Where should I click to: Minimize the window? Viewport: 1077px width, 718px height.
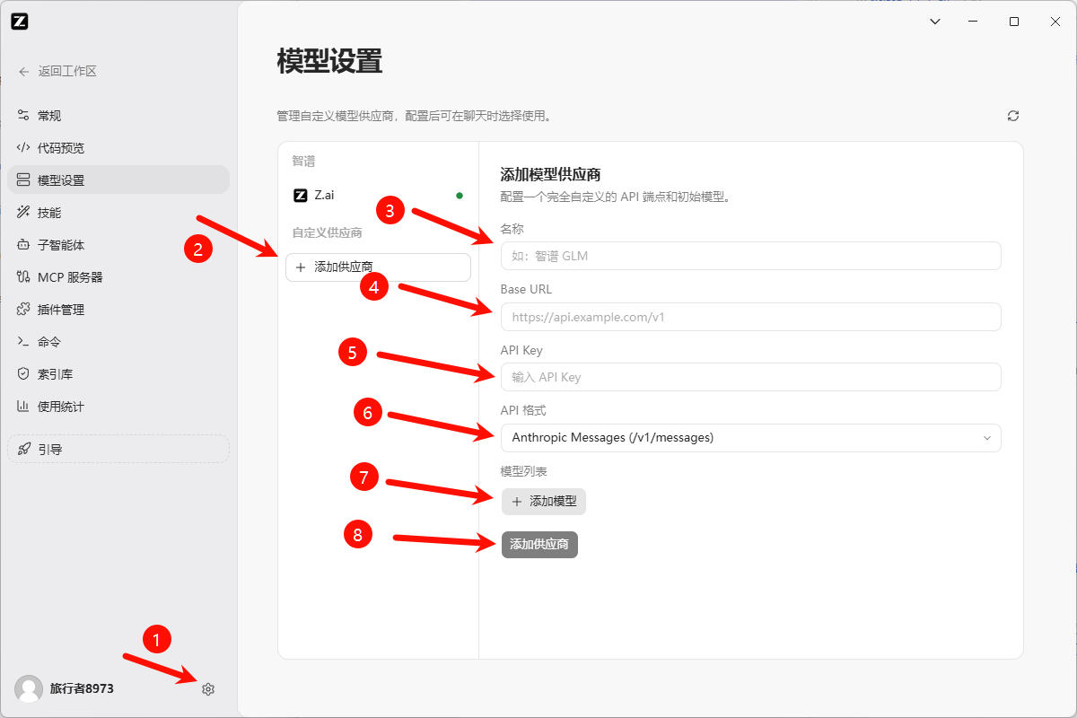[x=974, y=22]
